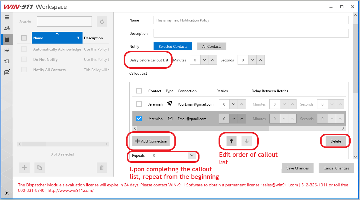The image size is (360, 200).
Task: Select the Do Not Notify policy
Action: [x=63, y=60]
